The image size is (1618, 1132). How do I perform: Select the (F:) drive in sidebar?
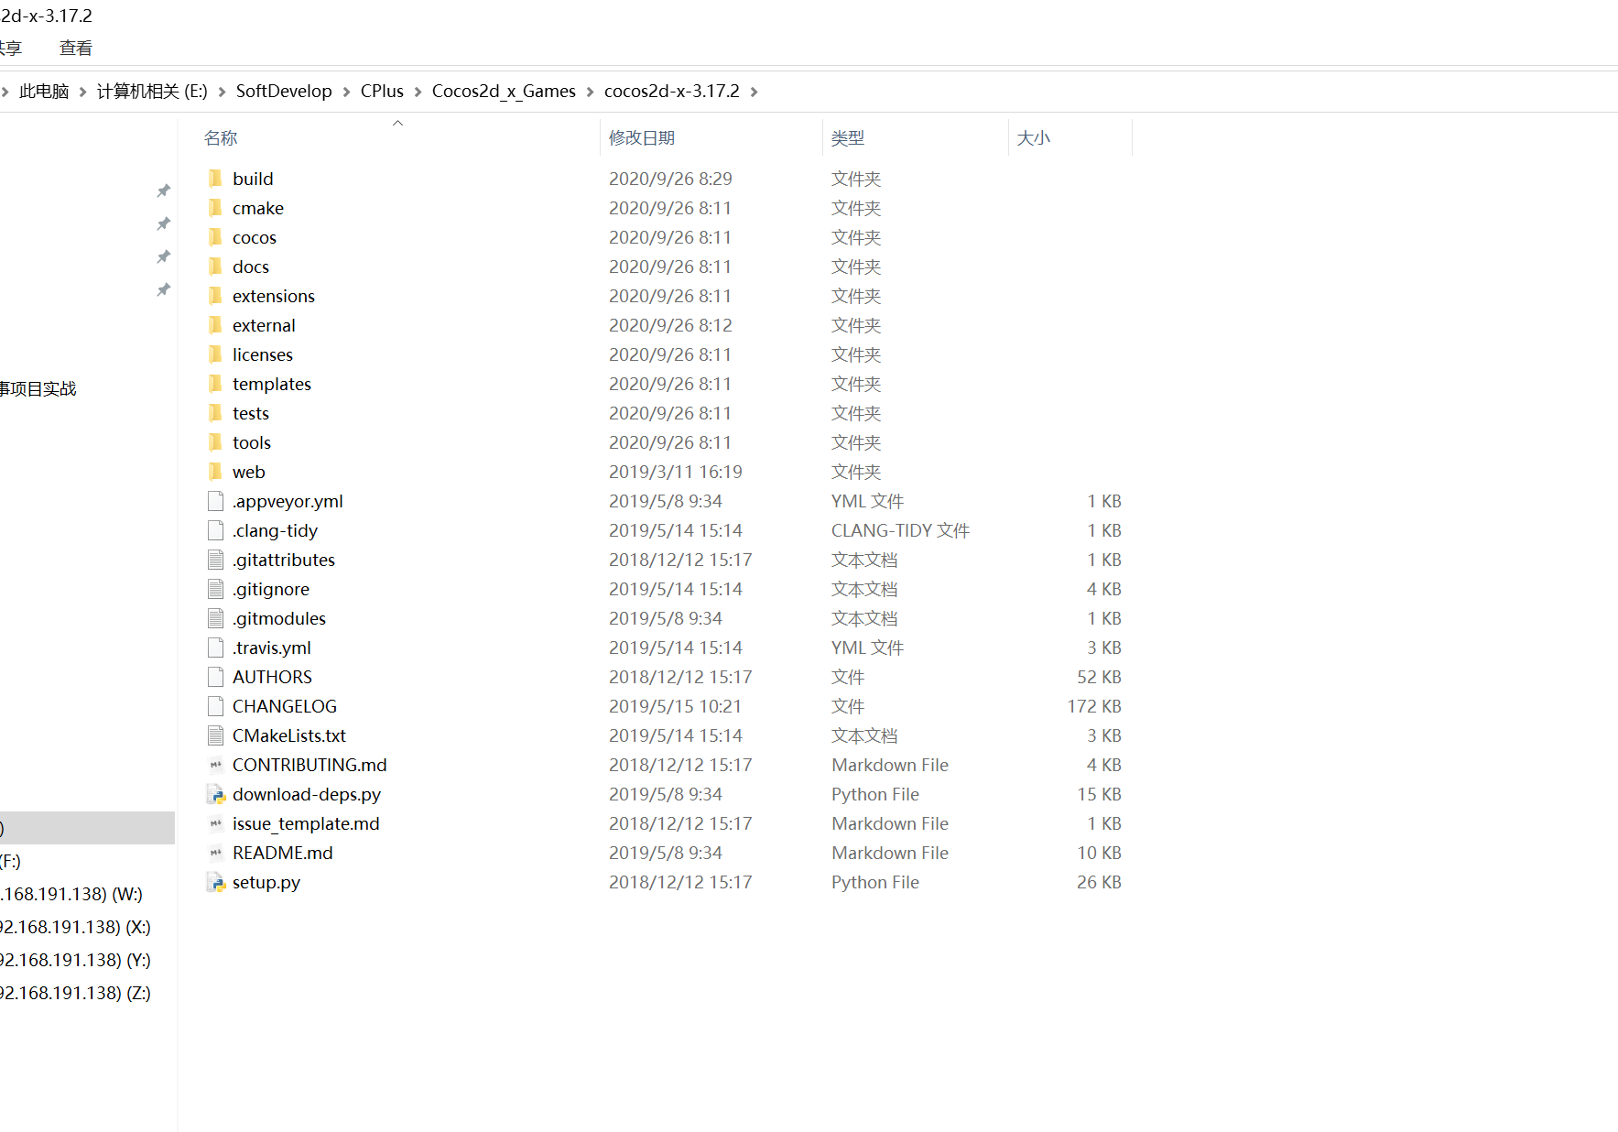[x=10, y=861]
